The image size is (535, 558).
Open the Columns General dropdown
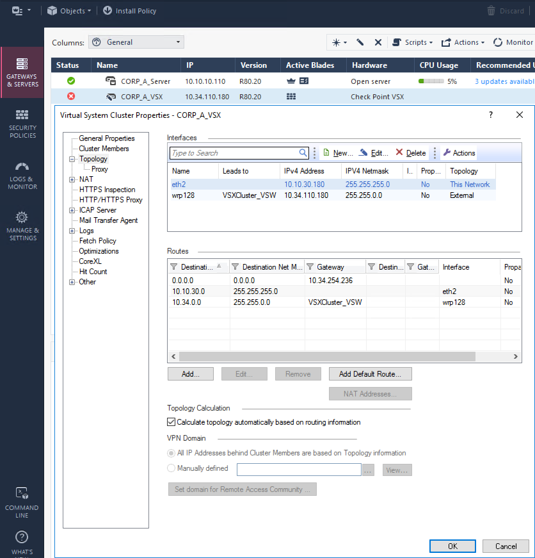136,42
